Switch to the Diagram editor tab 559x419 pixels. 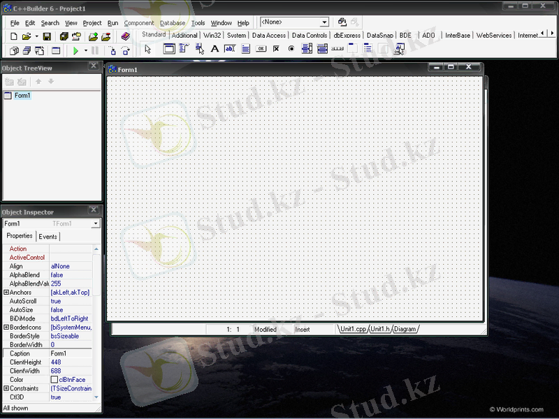coord(405,329)
